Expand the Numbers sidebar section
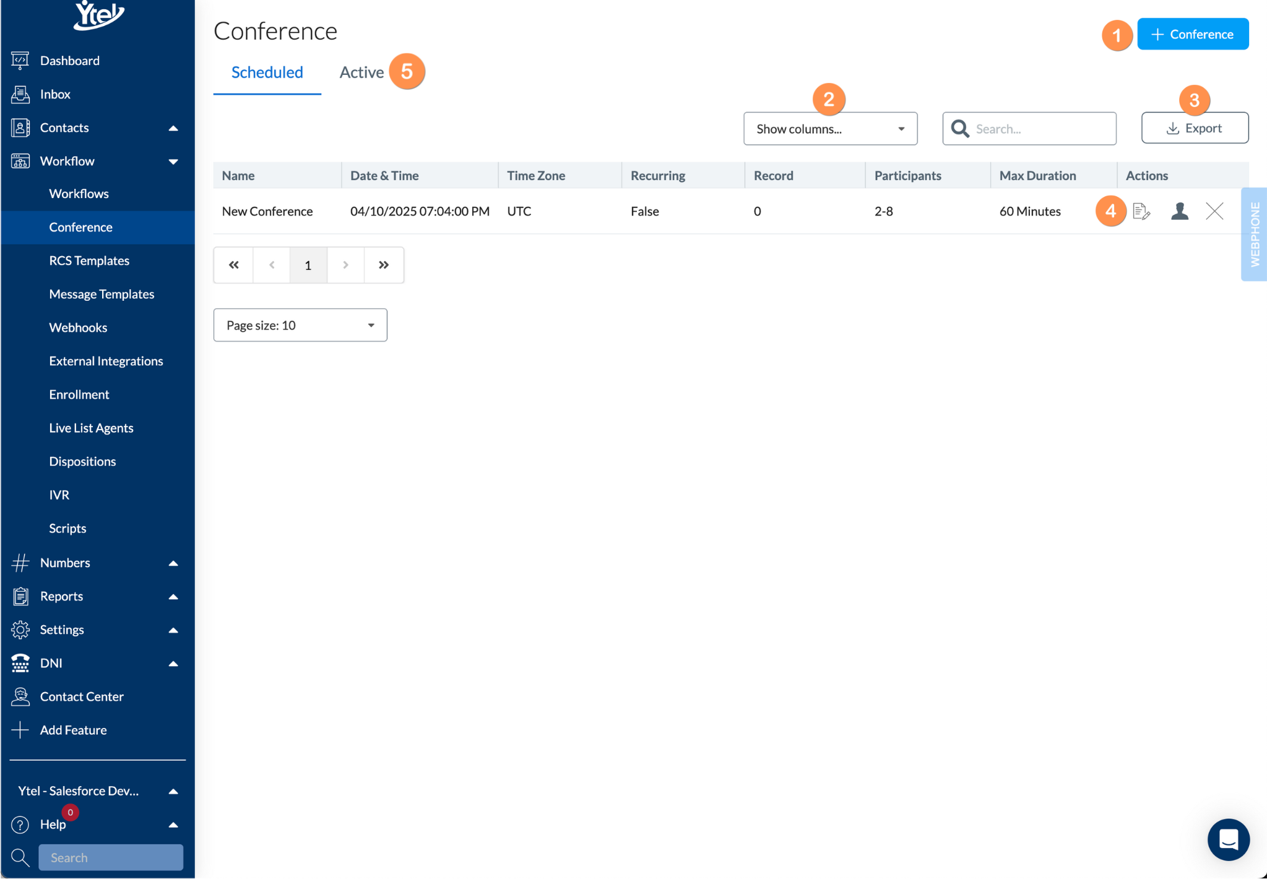Image resolution: width=1267 pixels, height=879 pixels. [x=173, y=563]
